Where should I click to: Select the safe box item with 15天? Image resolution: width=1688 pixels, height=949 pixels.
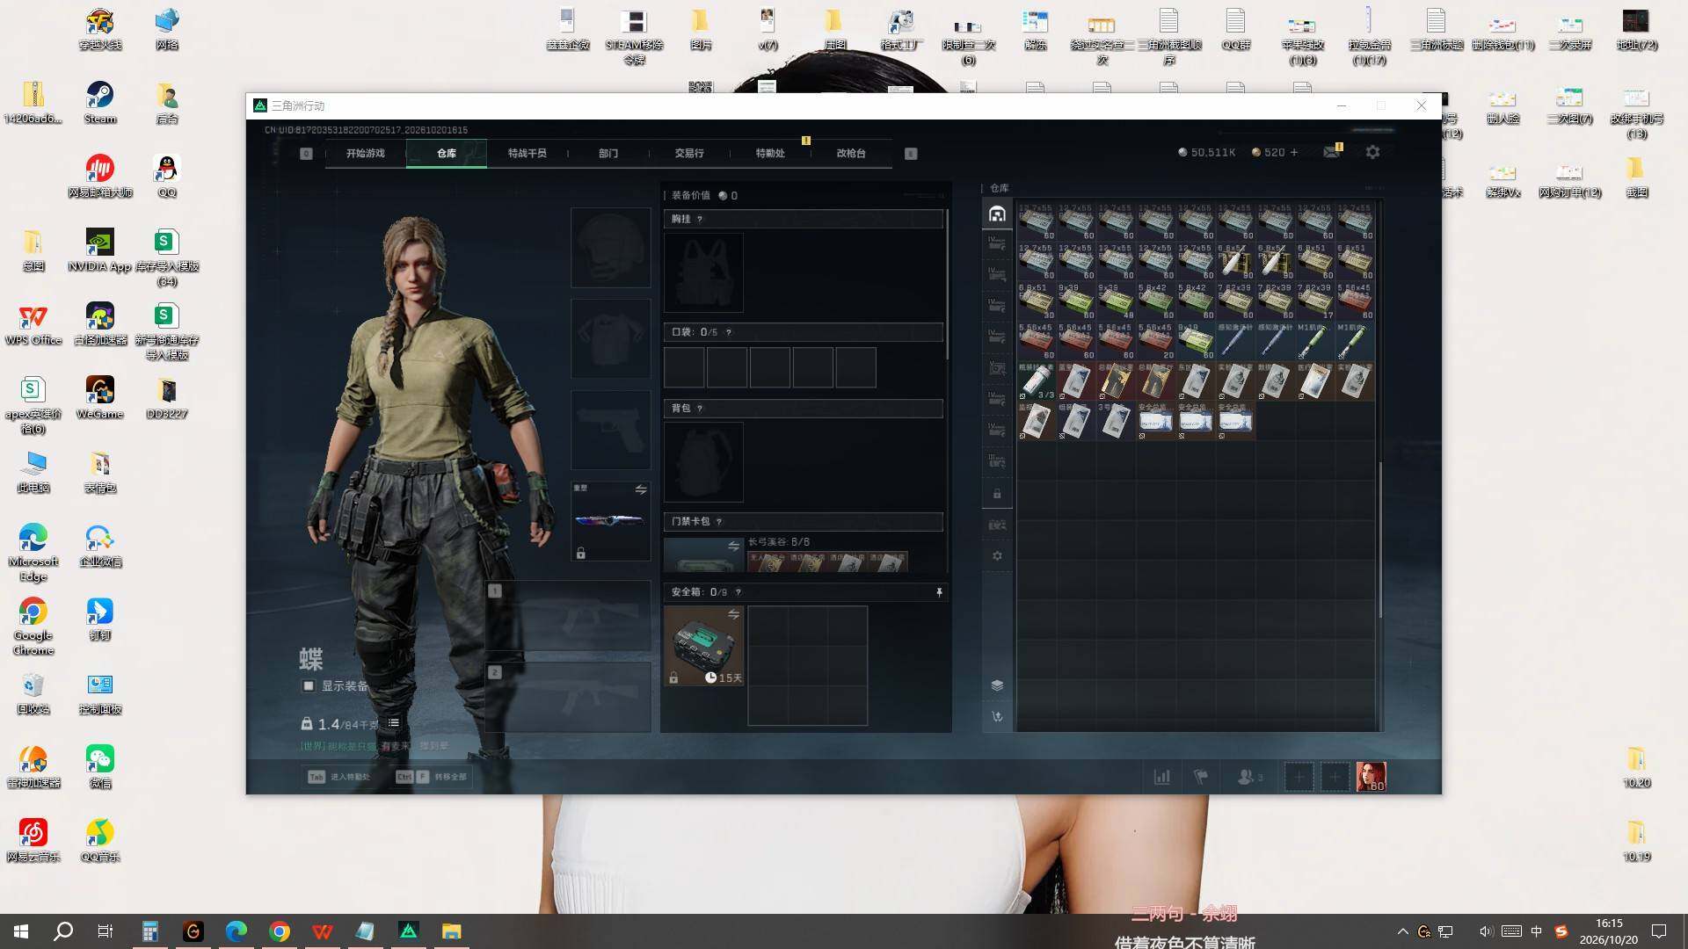[x=704, y=646]
